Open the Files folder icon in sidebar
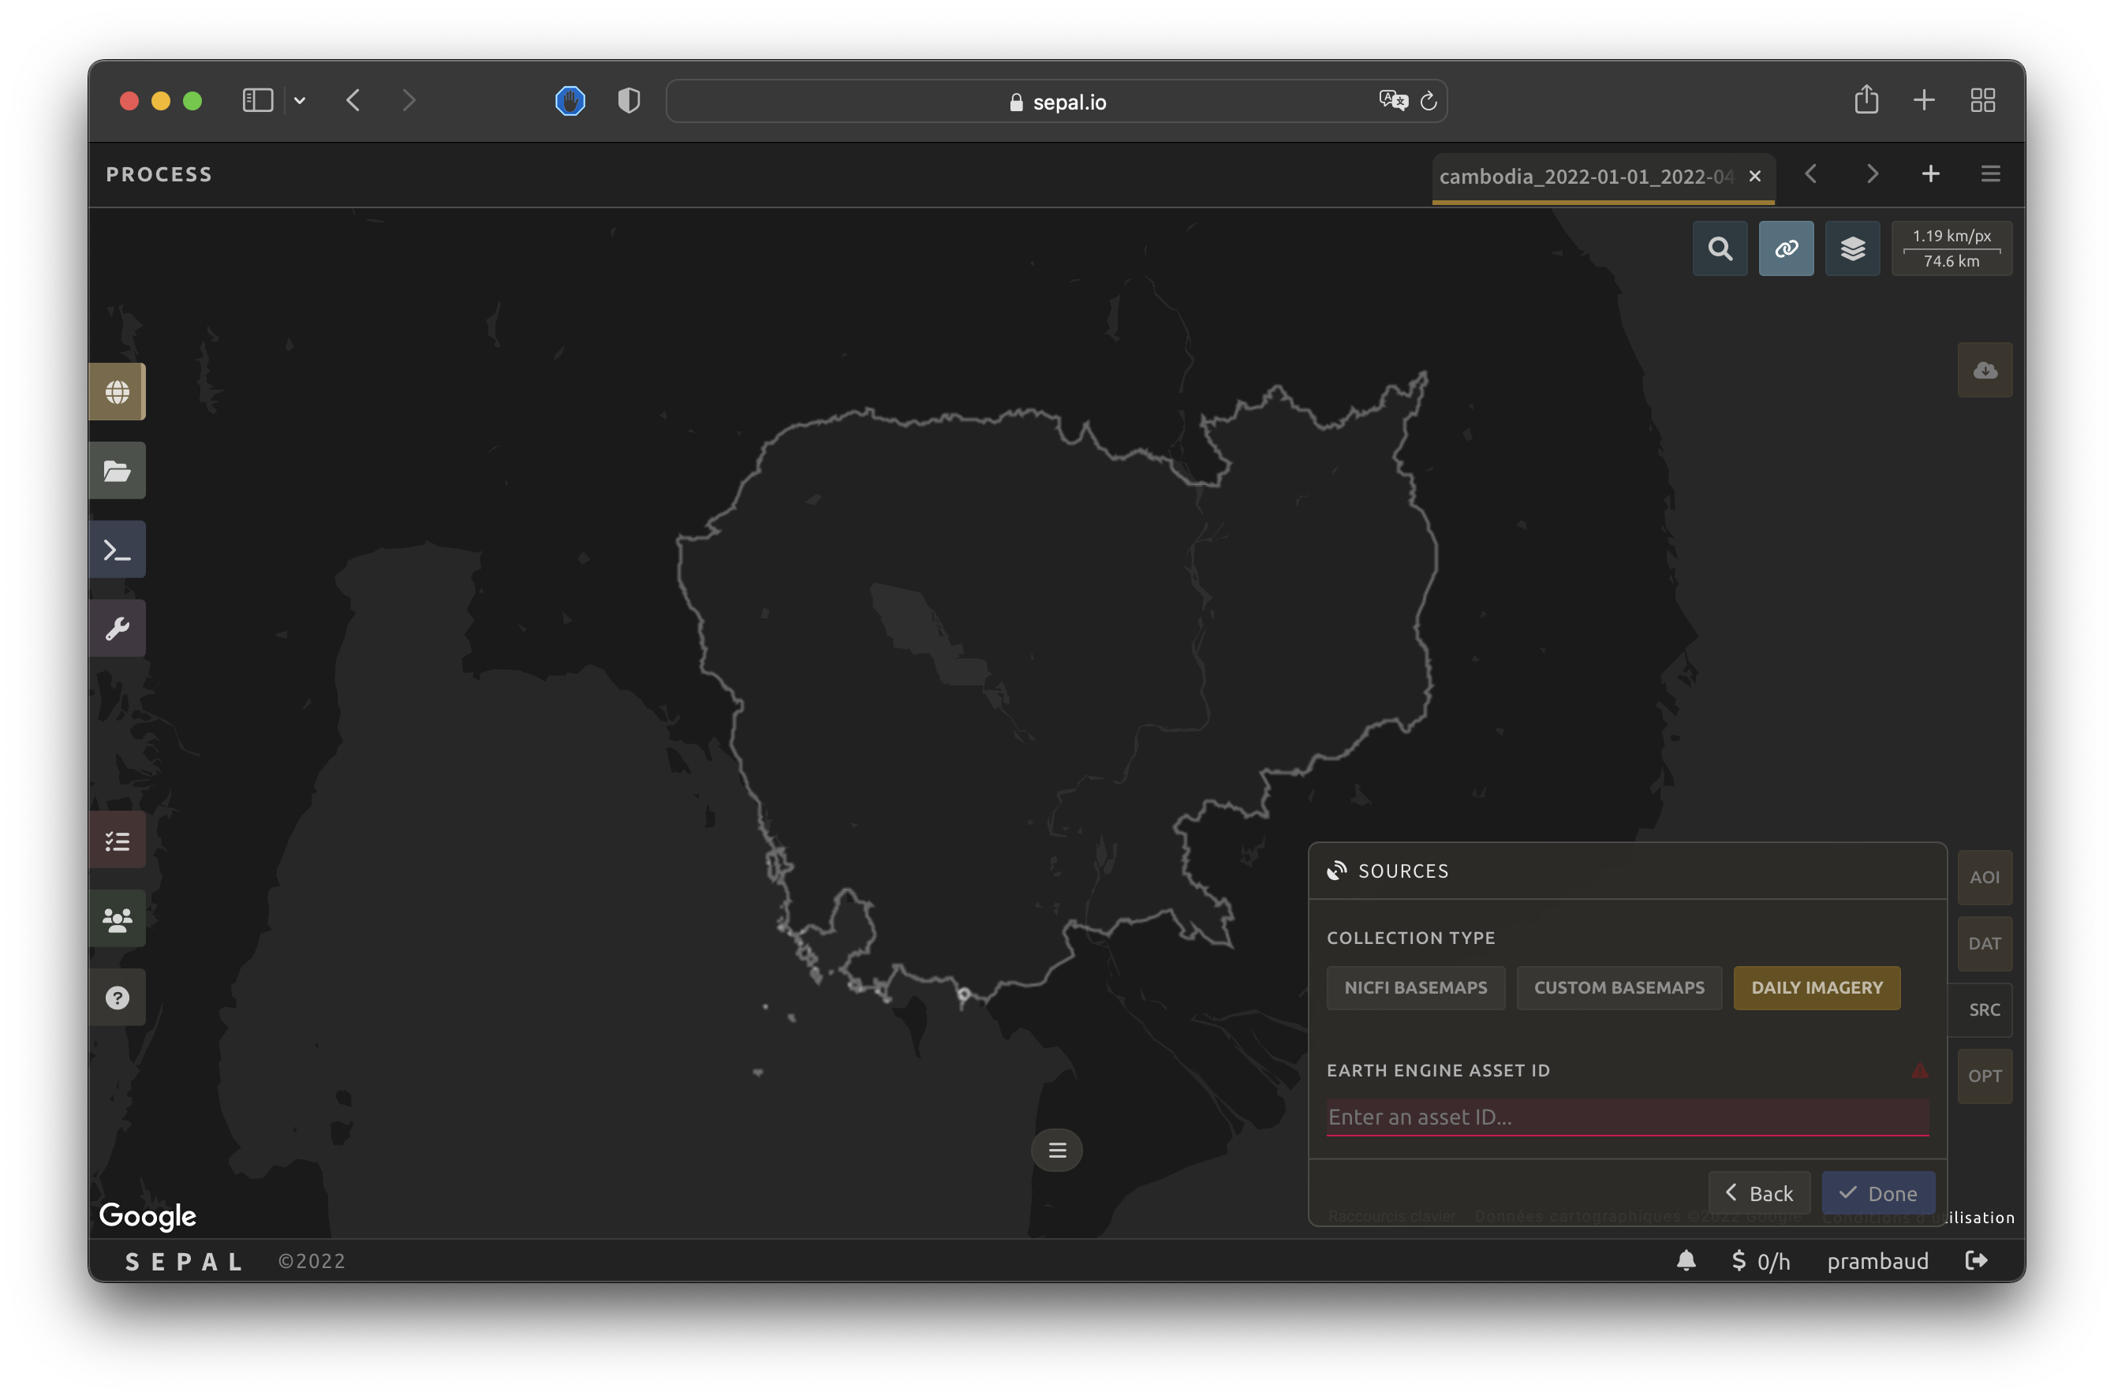2114x1399 pixels. click(x=117, y=470)
